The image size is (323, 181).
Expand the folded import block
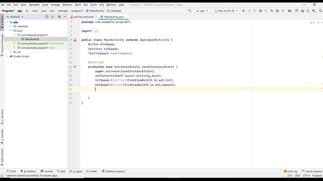pos(96,31)
